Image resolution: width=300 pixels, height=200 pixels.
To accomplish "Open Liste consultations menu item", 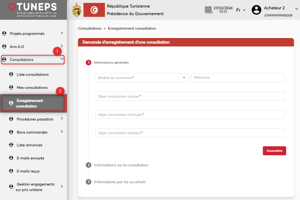I will [32, 75].
